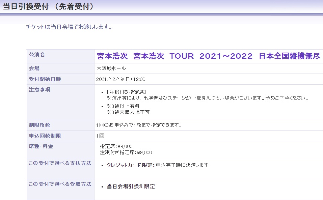Open the 宮本浩次 TOUR 2021～2022 title link

coord(209,56)
